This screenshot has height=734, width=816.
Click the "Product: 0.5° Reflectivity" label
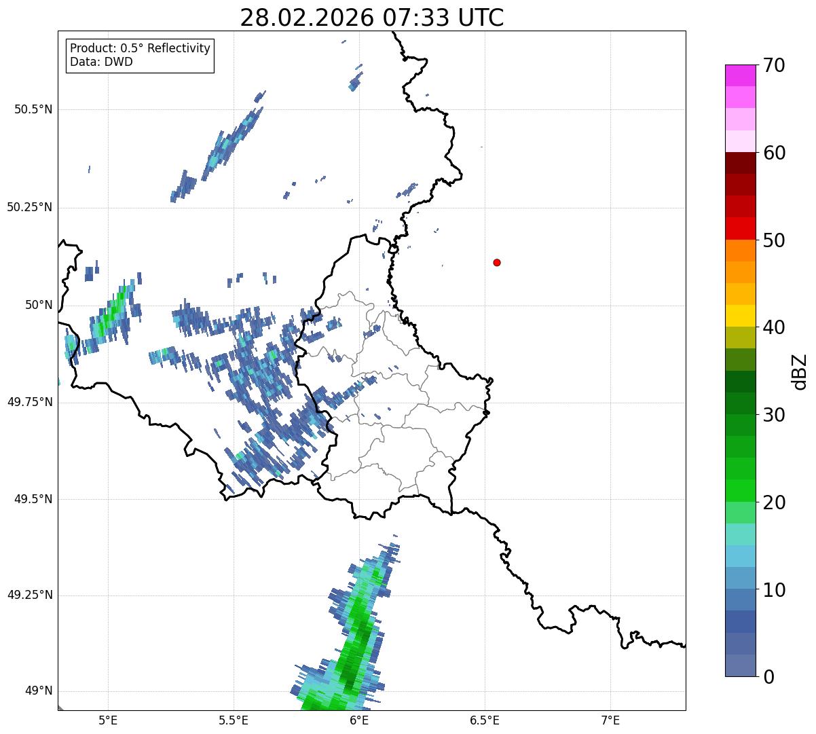point(141,49)
